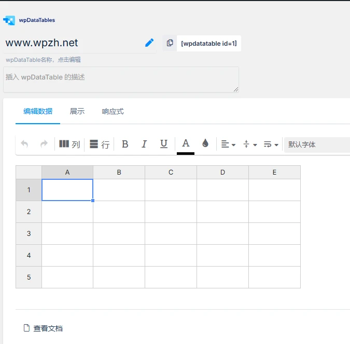Click the select-all corner cell of grid

[29, 172]
